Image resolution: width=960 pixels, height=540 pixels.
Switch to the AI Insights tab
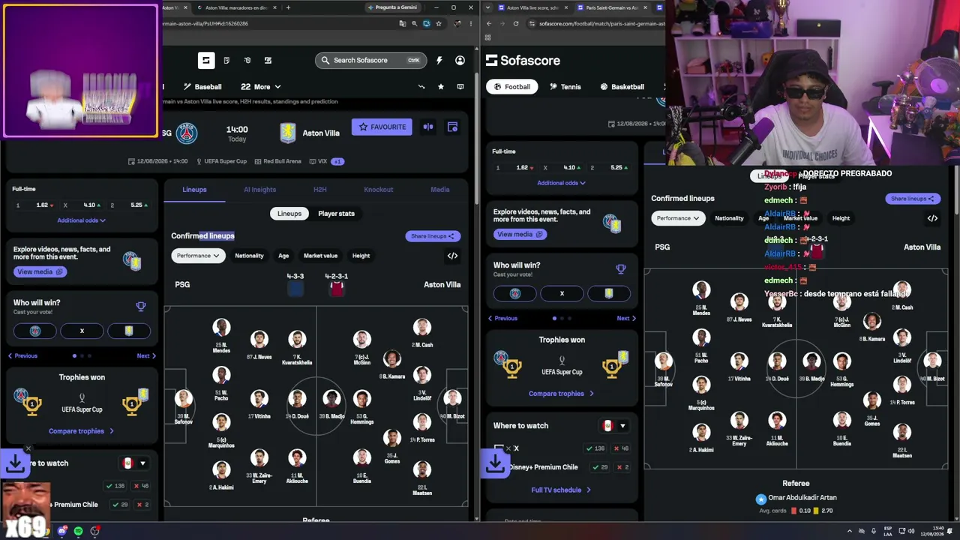259,190
